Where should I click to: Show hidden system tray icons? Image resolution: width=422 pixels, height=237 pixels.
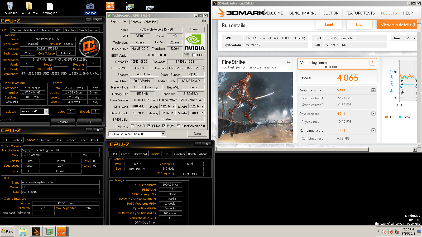[x=378, y=231]
